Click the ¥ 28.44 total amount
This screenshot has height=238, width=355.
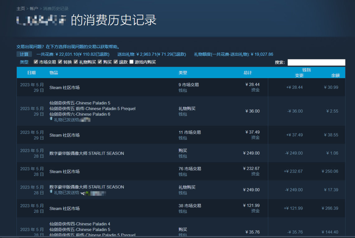252,84
